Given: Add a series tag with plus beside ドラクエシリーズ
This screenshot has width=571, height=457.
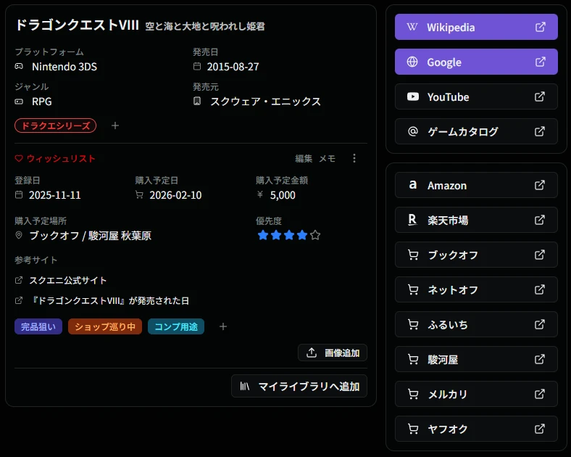Looking at the screenshot, I should (115, 125).
